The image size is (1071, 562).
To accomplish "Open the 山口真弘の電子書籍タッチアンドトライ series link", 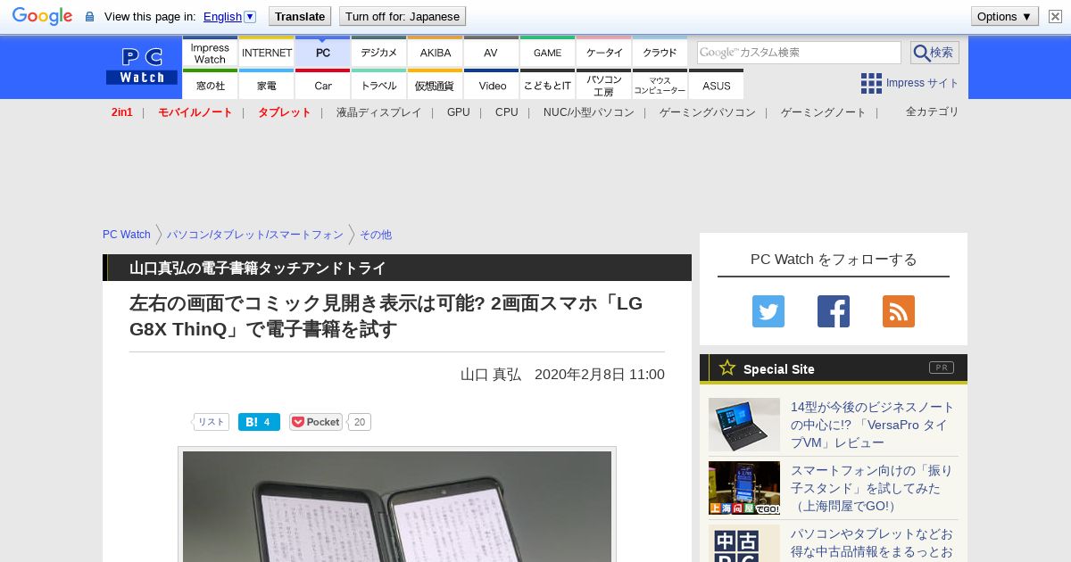I will (x=258, y=268).
